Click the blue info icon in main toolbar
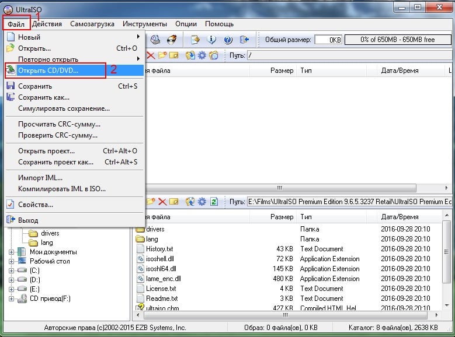455x337 pixels. pos(211,40)
